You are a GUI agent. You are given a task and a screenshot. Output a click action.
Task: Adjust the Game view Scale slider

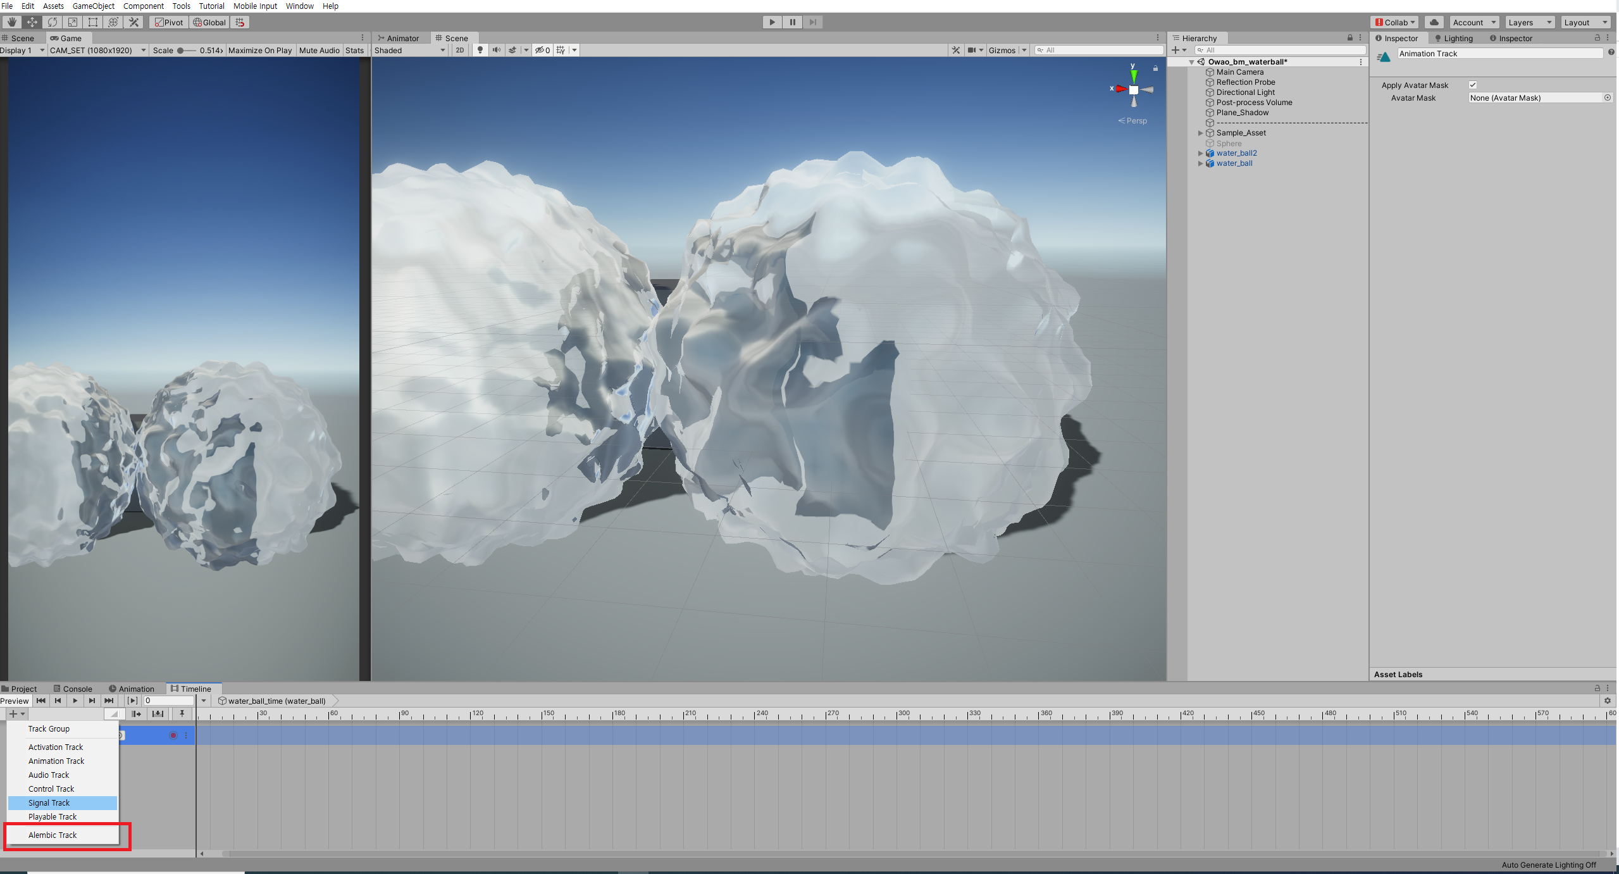pyautogui.click(x=181, y=50)
